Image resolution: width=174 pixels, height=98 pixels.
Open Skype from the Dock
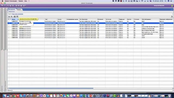click(21, 96)
